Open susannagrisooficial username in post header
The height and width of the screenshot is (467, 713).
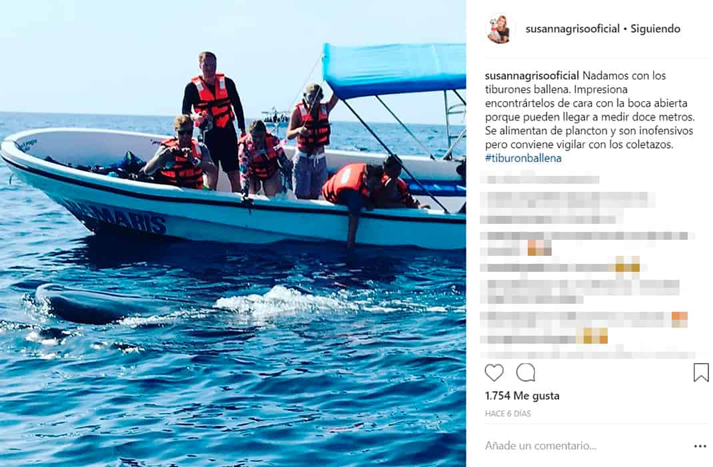click(x=572, y=29)
